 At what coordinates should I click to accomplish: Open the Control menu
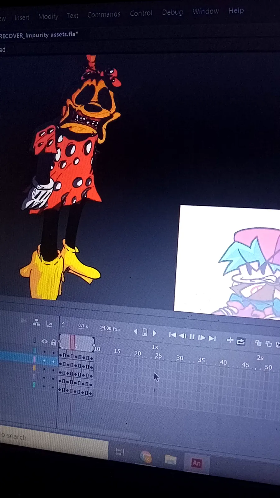click(141, 13)
